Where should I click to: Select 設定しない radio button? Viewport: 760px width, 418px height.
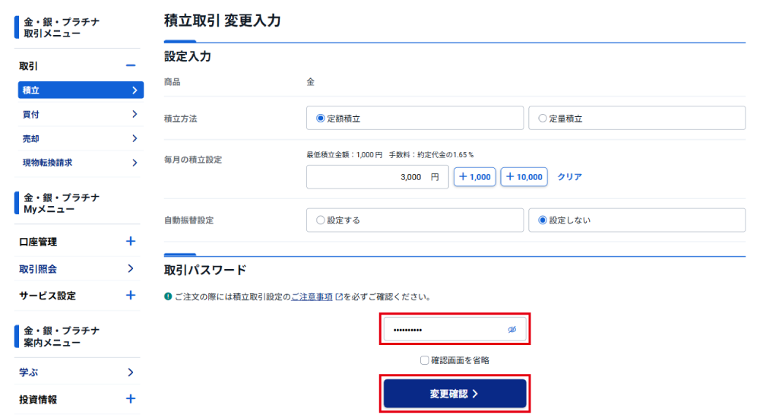tap(542, 220)
